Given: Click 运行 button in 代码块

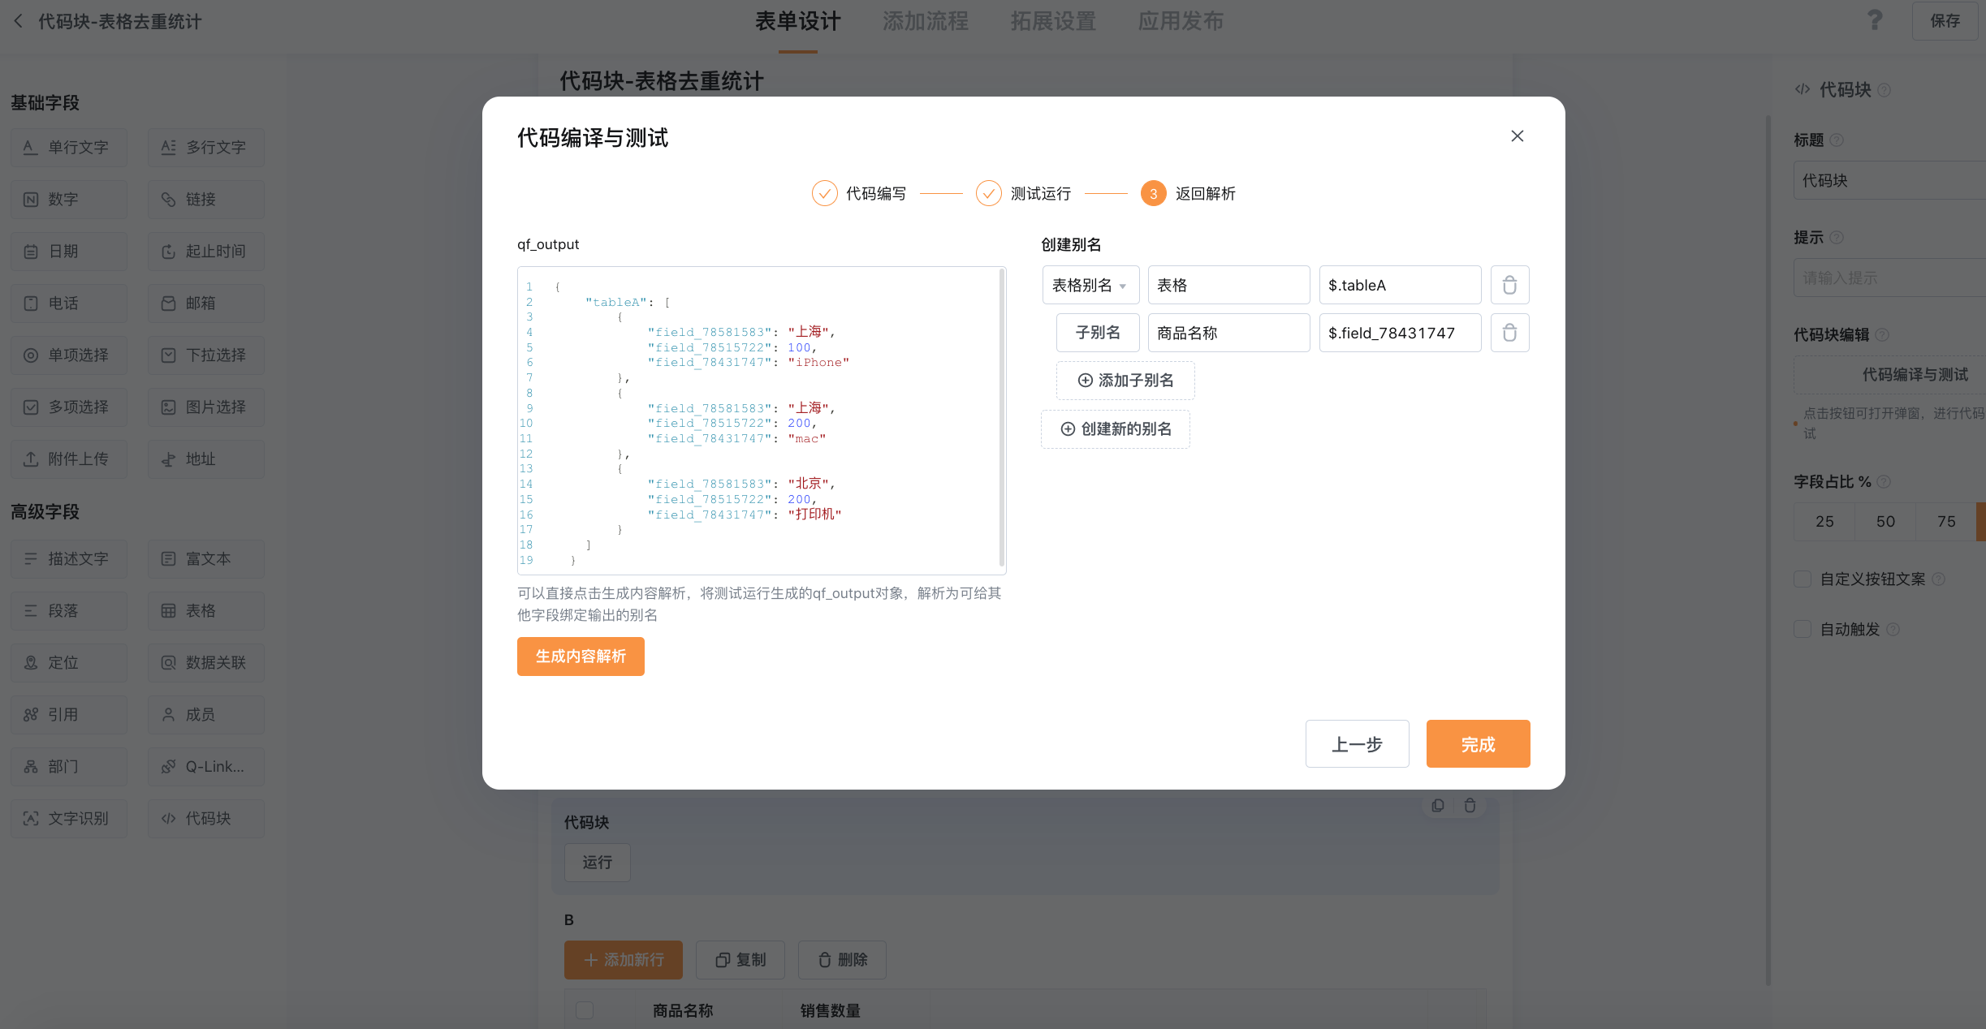Looking at the screenshot, I should pos(597,862).
